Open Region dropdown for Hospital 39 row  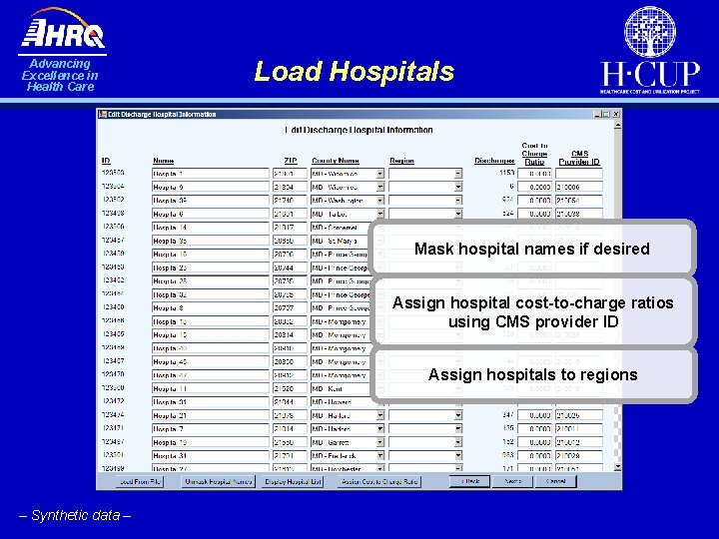(x=458, y=201)
